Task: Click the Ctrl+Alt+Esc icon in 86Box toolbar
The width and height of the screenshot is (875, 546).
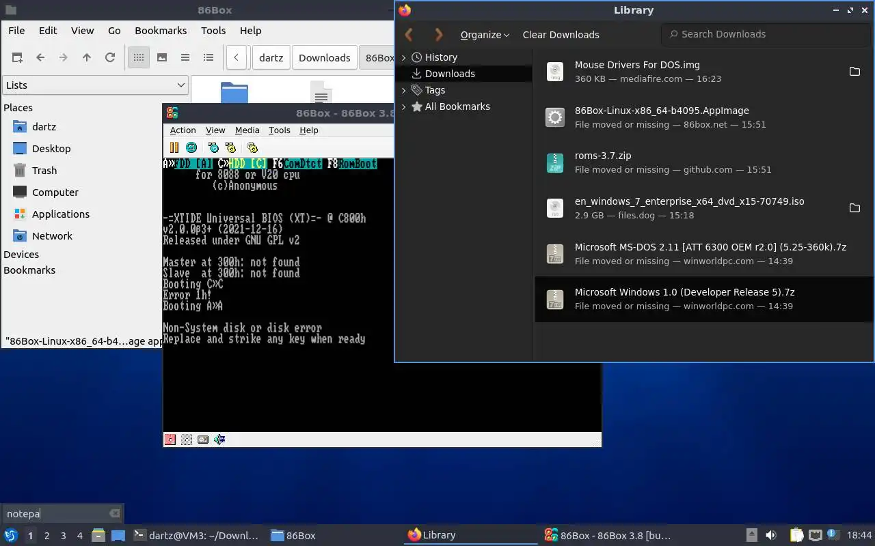Action: click(230, 147)
